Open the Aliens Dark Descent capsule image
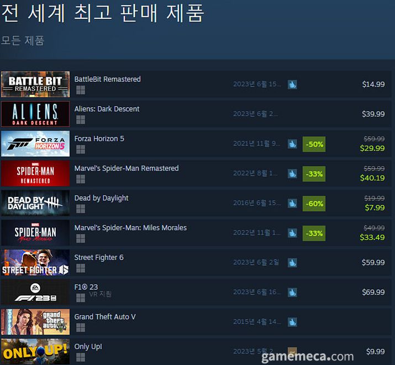Screen dimensions: 395x365 click(35, 114)
